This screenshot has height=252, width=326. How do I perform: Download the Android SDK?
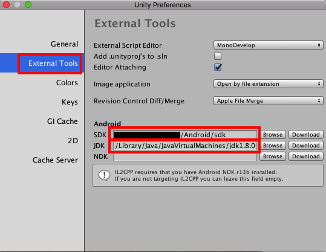306,135
